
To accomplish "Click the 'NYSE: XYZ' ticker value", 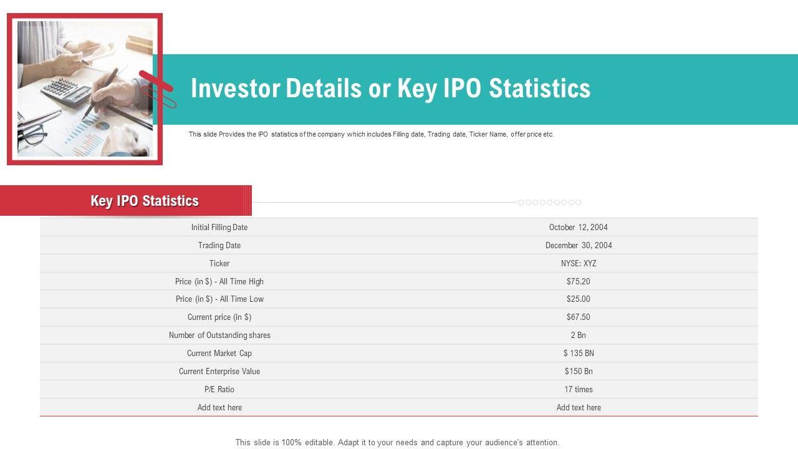I will coord(579,264).
